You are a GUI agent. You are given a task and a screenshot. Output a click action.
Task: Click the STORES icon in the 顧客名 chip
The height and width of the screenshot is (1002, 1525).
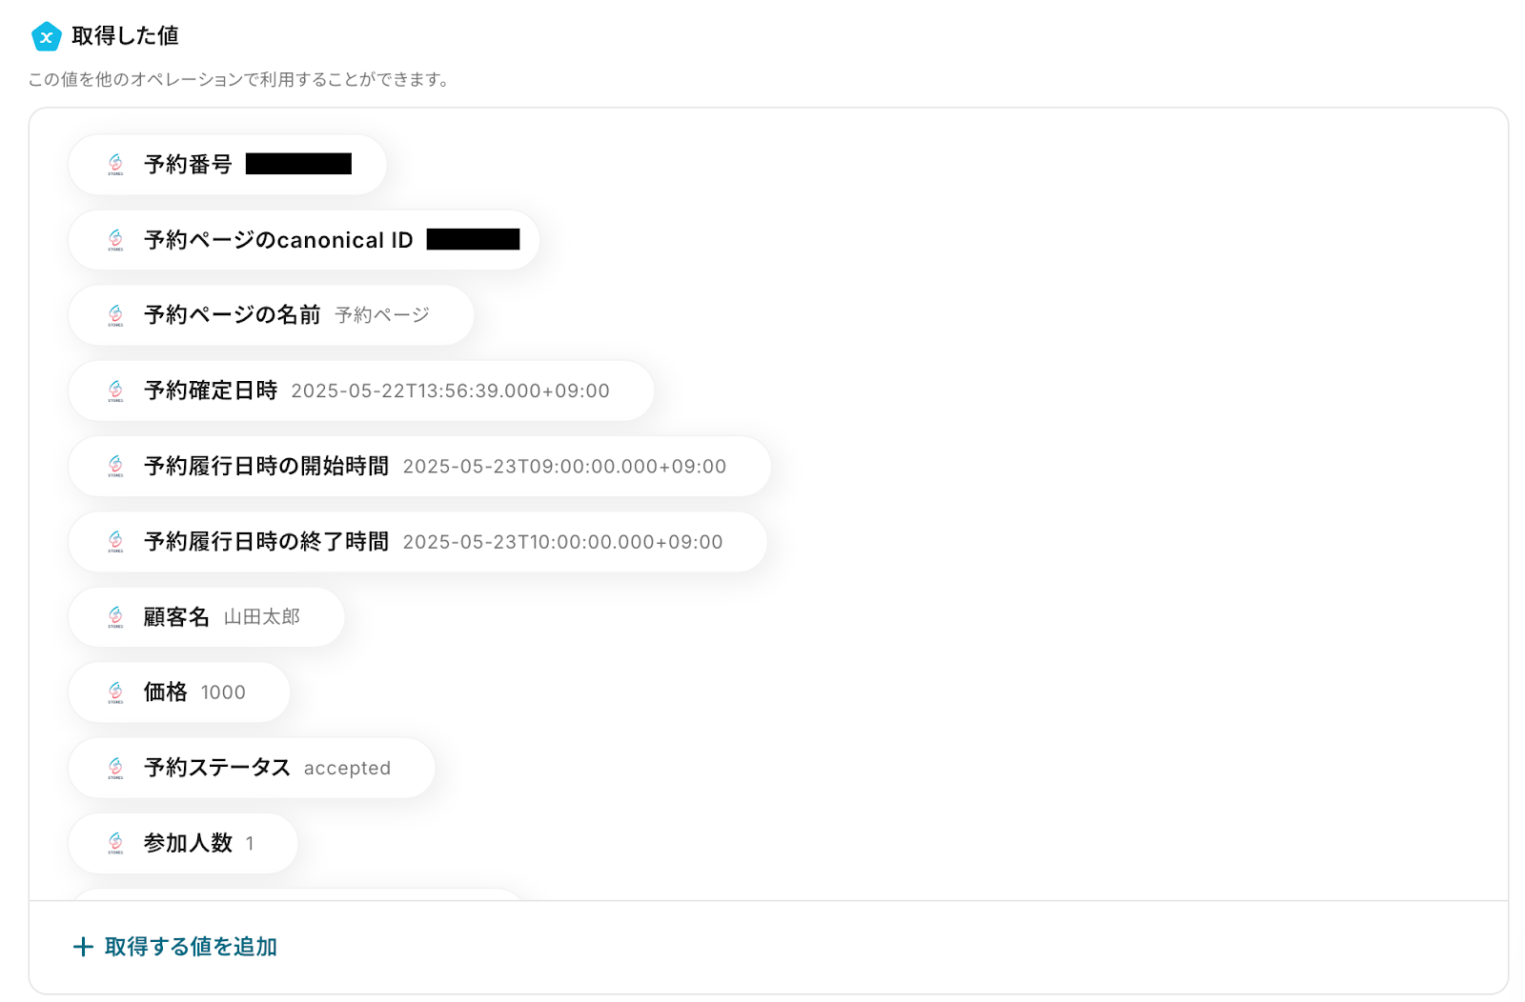point(115,617)
